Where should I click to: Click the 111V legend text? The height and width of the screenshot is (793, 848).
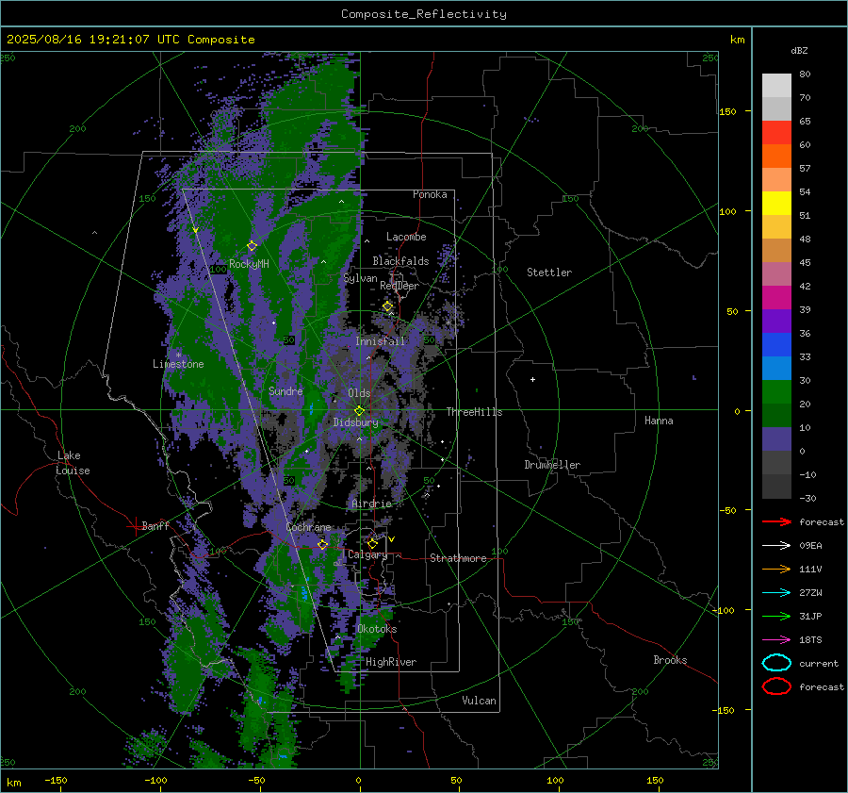(810, 569)
